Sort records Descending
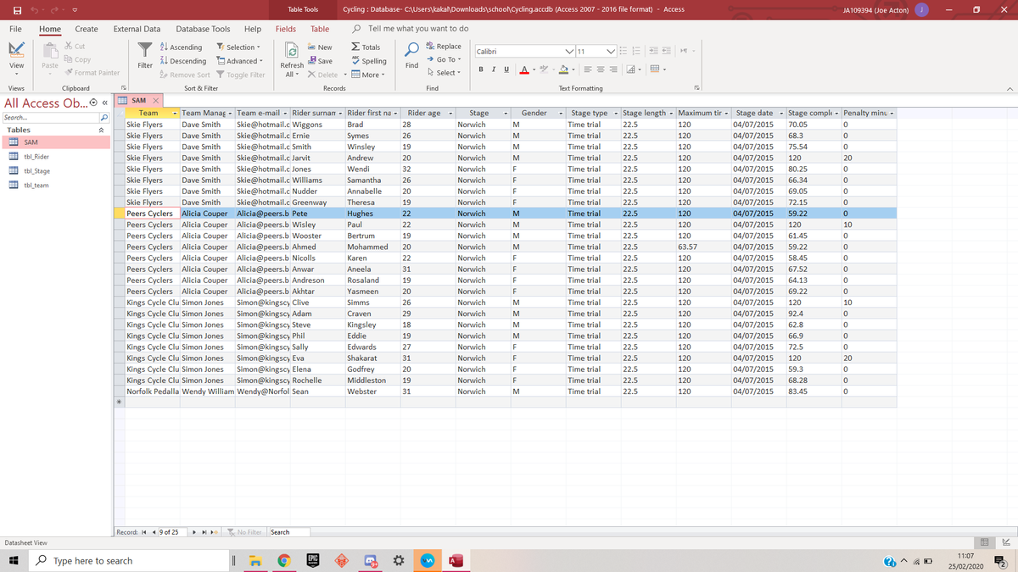1018x572 pixels. (x=182, y=61)
